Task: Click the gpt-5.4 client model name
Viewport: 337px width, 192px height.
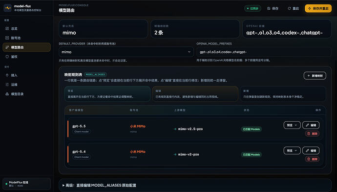Action: [x=79, y=151]
